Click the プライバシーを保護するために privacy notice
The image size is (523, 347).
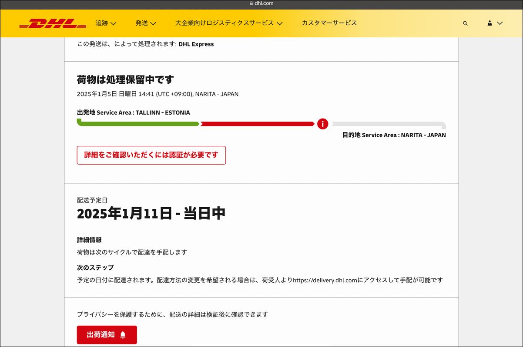pos(172,314)
